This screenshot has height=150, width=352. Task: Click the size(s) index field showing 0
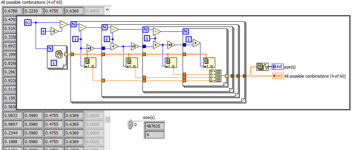138,124
